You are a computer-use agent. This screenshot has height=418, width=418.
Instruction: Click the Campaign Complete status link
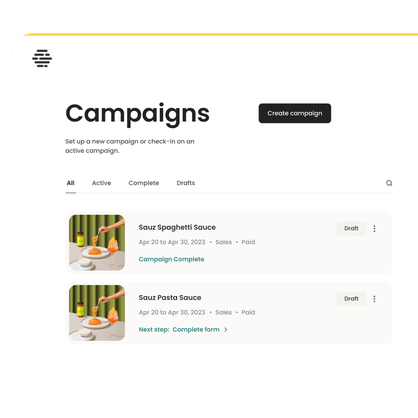tap(171, 259)
